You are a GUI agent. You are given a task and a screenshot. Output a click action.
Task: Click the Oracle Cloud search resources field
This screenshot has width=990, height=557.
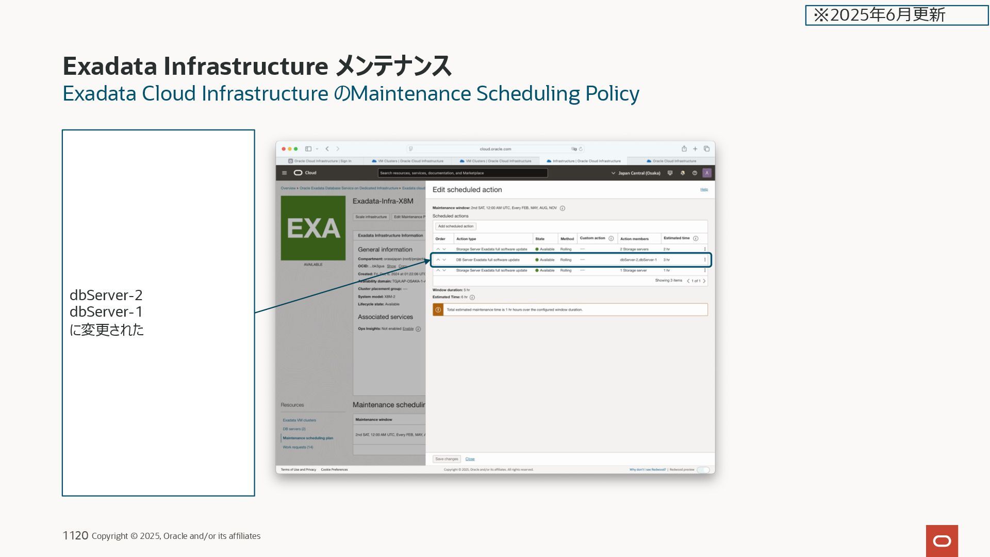click(463, 173)
